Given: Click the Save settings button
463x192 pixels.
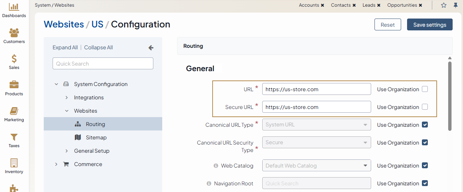Looking at the screenshot, I should [430, 25].
